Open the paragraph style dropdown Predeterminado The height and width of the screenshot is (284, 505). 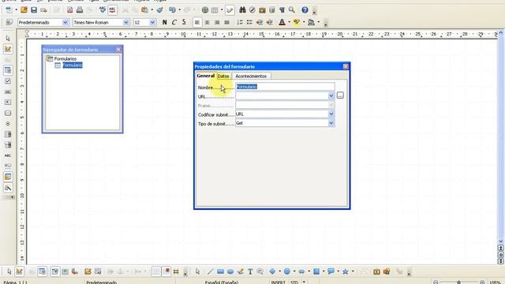coord(65,22)
